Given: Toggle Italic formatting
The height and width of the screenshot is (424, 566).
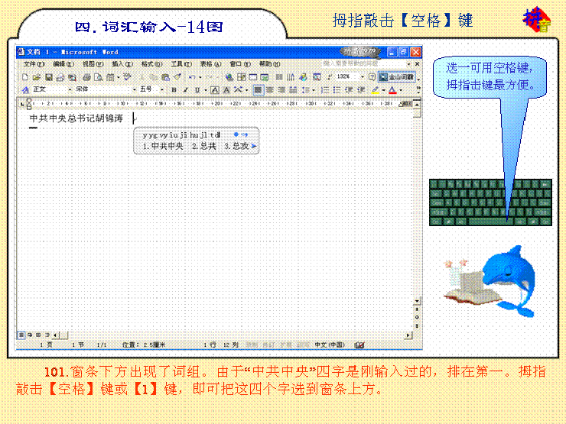Looking at the screenshot, I should 184,89.
